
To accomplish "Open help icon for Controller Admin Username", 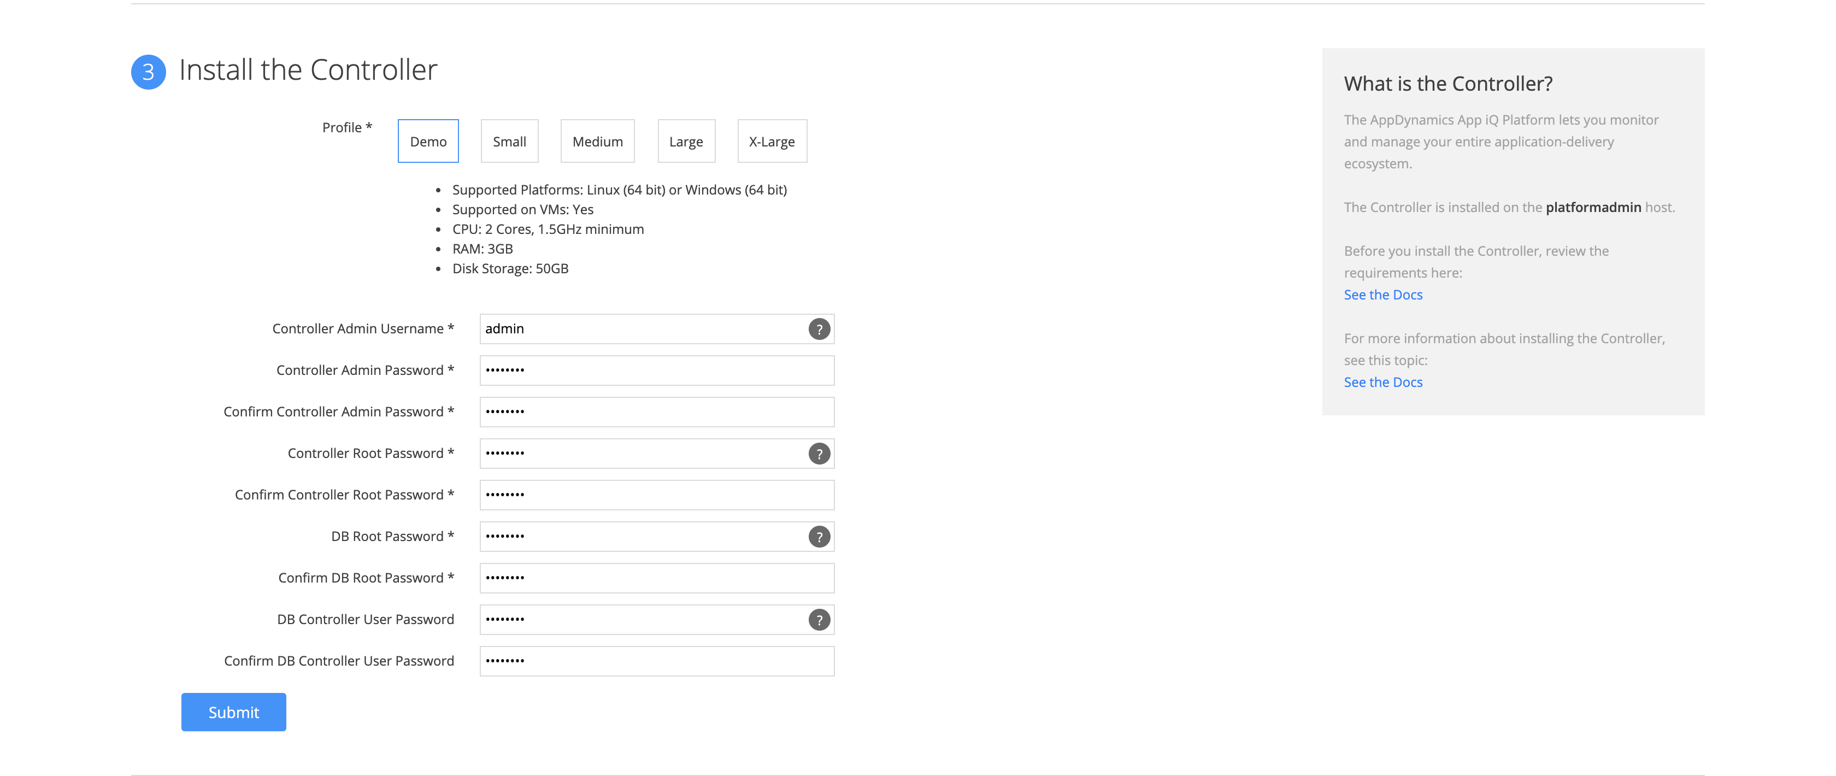I will 819,329.
